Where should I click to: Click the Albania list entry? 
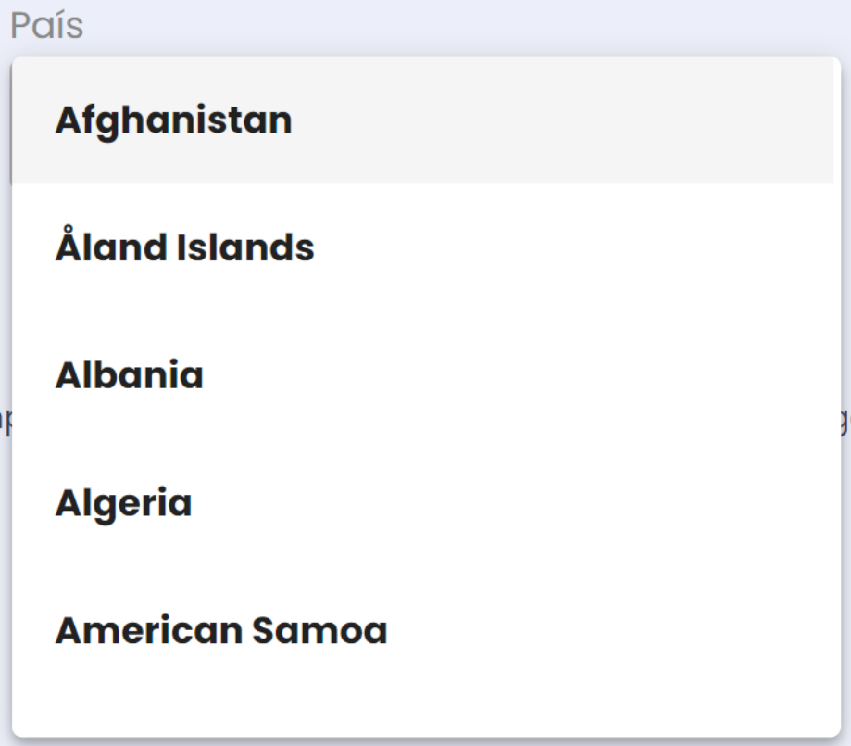tap(130, 376)
